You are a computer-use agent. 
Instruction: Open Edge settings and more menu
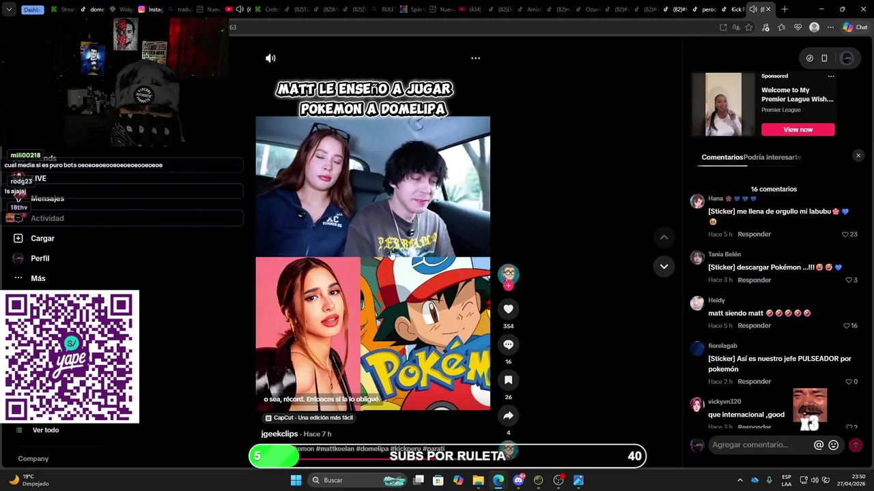tap(830, 27)
